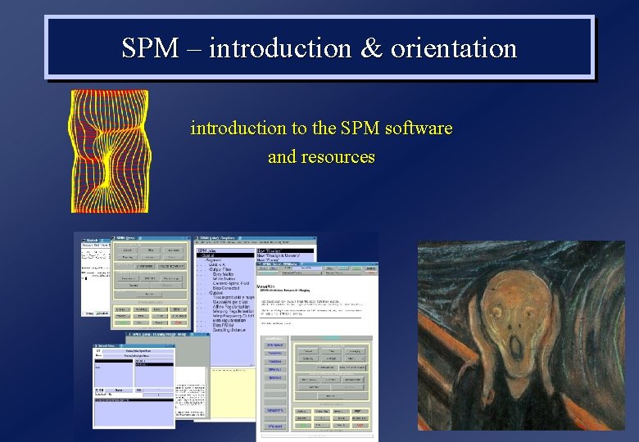Select "Cerebro-Spinal Fluid" tree row
Image resolution: width=639 pixels, height=442 pixels.
[x=231, y=283]
